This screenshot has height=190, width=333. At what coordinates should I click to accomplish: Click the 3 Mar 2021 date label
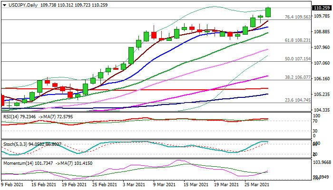coord(133,184)
